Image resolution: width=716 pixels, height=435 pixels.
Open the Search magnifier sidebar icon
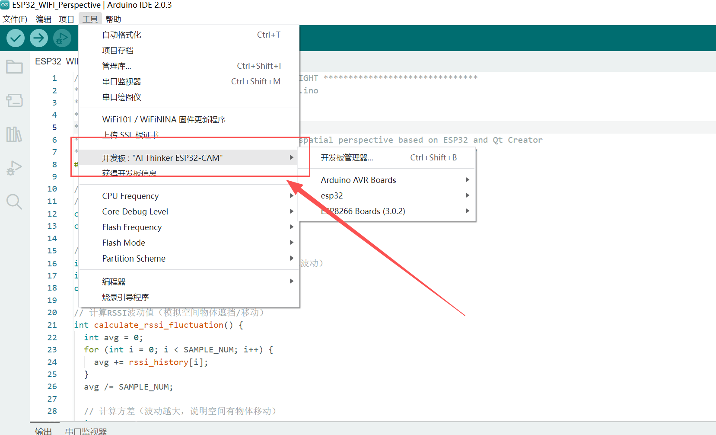(x=14, y=202)
